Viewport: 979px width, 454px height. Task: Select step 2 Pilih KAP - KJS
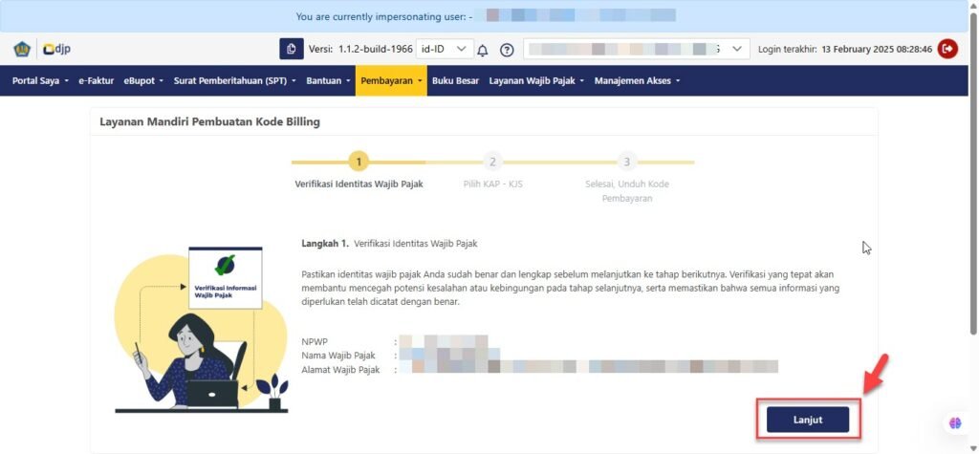[x=492, y=162]
